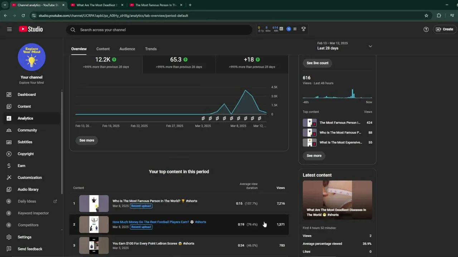
Task: Open 'How Much Money Do The Best Football Players' link
Action: click(159, 222)
